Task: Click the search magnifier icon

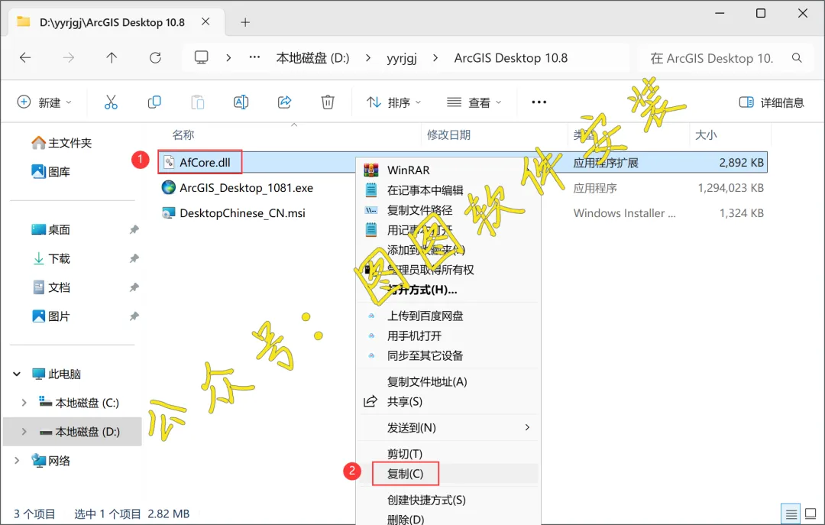Action: pos(797,58)
